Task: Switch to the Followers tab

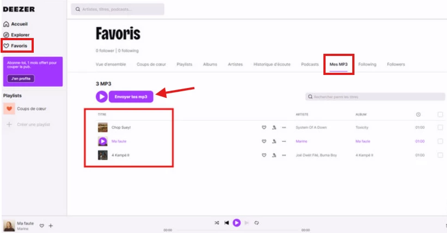Action: [396, 64]
